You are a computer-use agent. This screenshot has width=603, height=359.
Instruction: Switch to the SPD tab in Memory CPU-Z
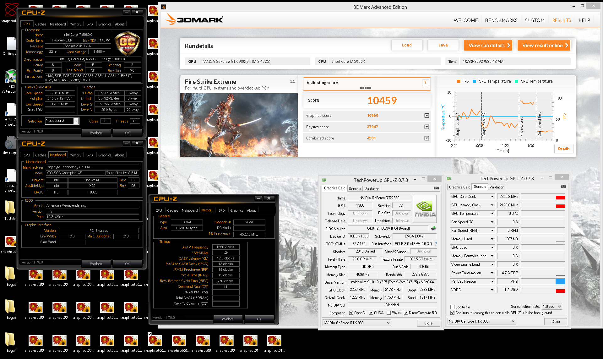221,210
